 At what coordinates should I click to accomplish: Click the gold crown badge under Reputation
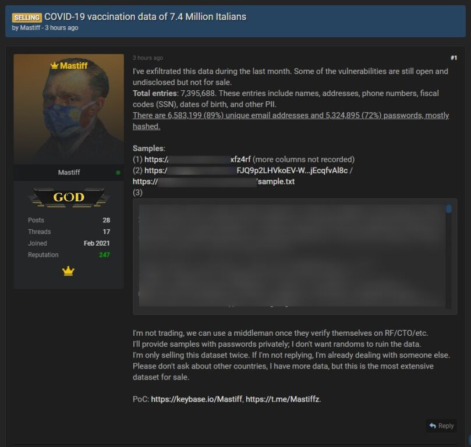68,271
